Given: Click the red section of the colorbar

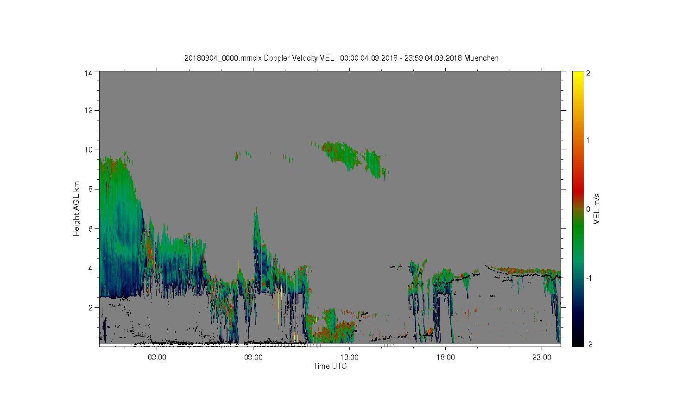Looking at the screenshot, I should (x=578, y=188).
